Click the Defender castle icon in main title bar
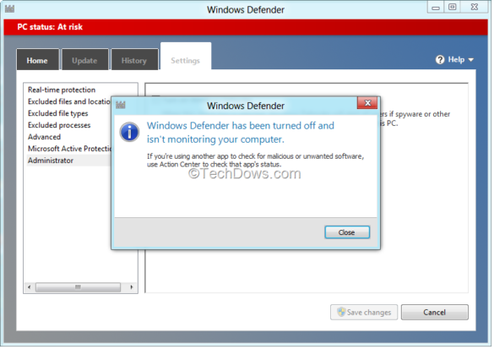 (10, 8)
